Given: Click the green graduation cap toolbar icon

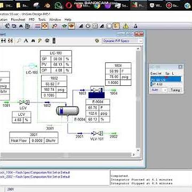Looking at the screenshot, I should (65, 26).
